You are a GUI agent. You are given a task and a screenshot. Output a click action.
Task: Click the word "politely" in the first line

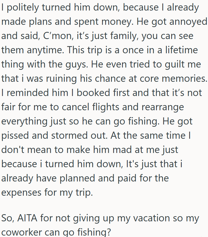pyautogui.click(x=23, y=8)
